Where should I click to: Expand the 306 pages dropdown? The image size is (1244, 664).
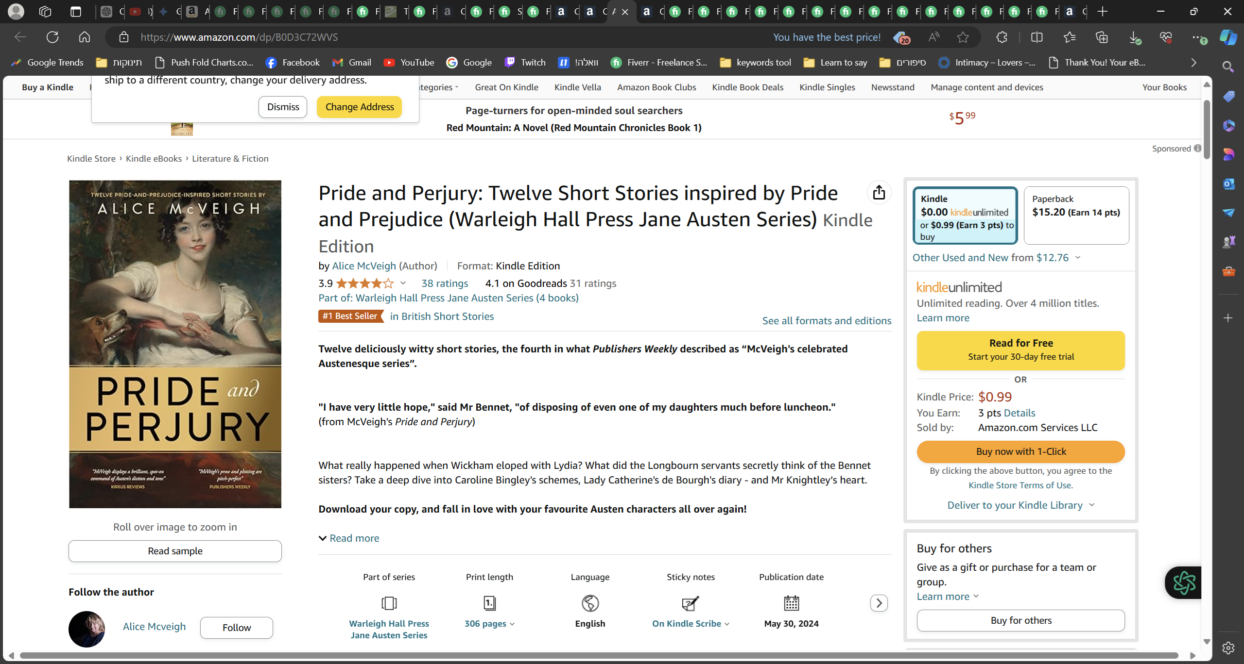(x=489, y=624)
